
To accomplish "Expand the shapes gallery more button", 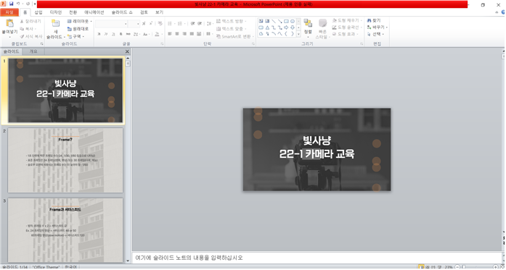I will point(298,33).
